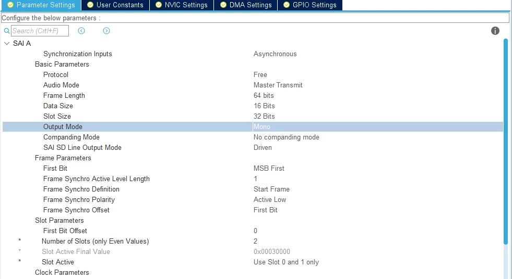Viewport: 512px width, 279px height.
Task: Go to previous search result arrow
Action: pos(81,31)
